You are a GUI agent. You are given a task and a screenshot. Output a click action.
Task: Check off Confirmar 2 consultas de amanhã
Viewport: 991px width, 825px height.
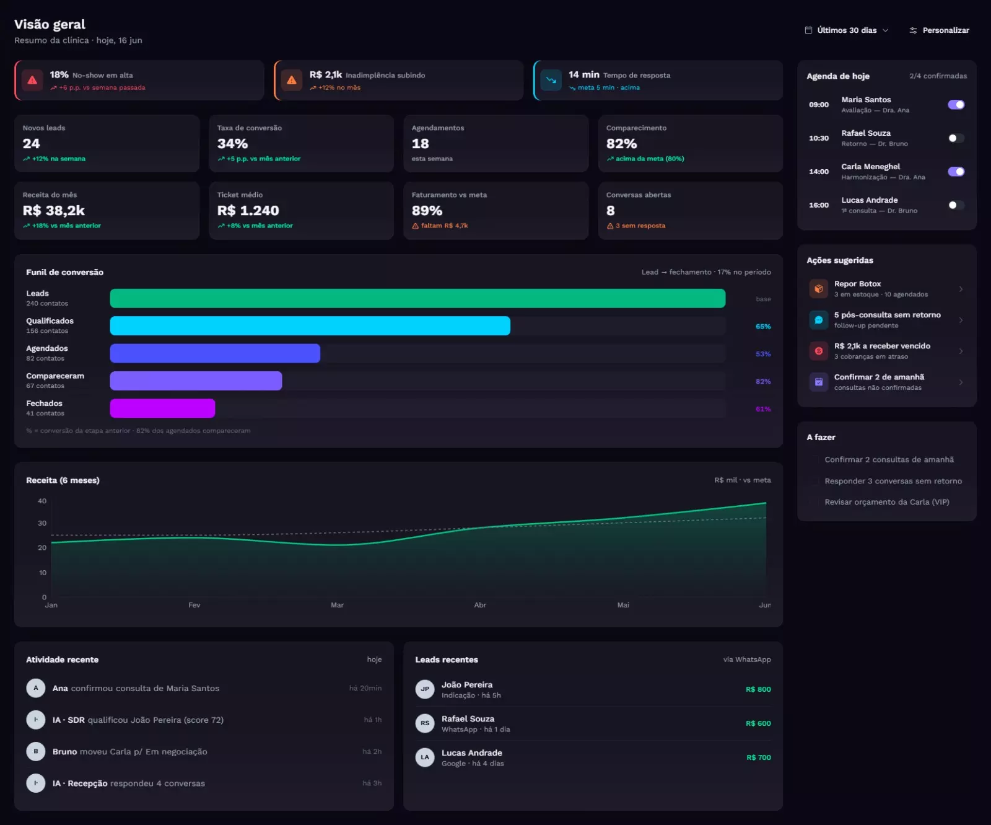coord(814,460)
